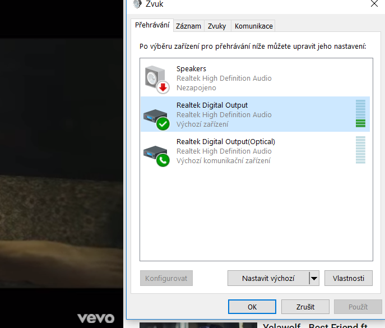Click the video thumbnail below the dialog

198,325
